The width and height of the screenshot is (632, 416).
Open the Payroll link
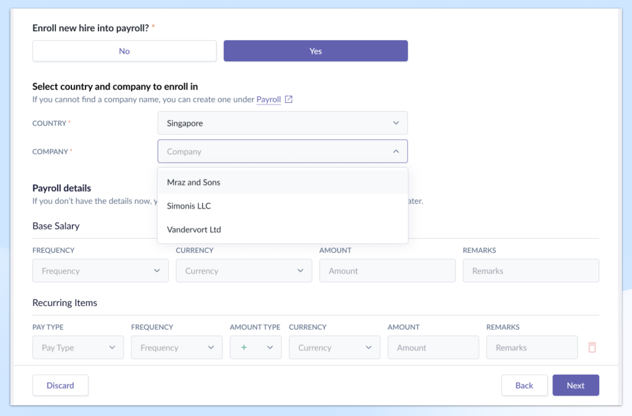click(269, 99)
